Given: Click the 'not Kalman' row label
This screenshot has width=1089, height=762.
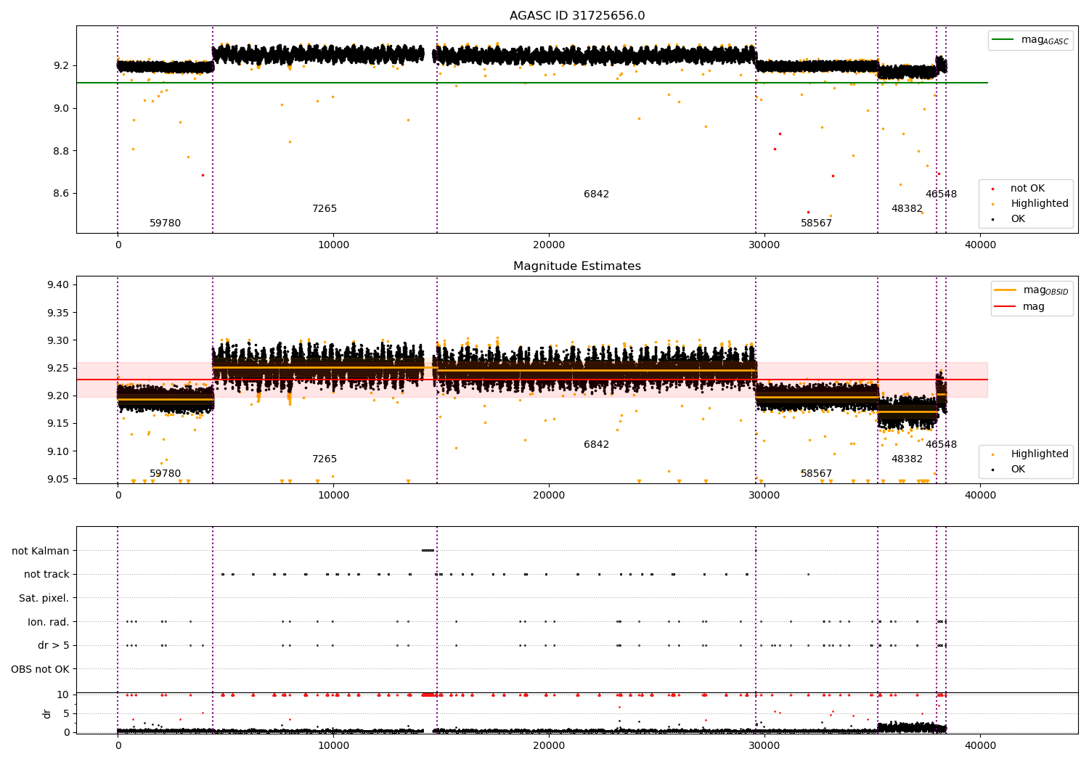Looking at the screenshot, I should pyautogui.click(x=41, y=551).
